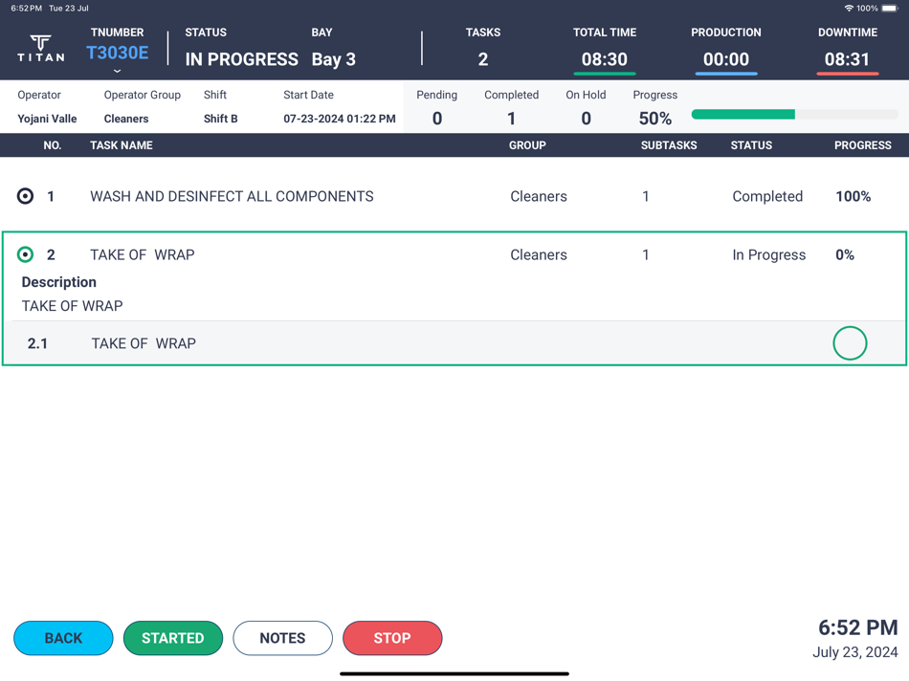The height and width of the screenshot is (681, 909).
Task: Select task 2 row name TAKE OF WRAP
Action: coord(142,254)
